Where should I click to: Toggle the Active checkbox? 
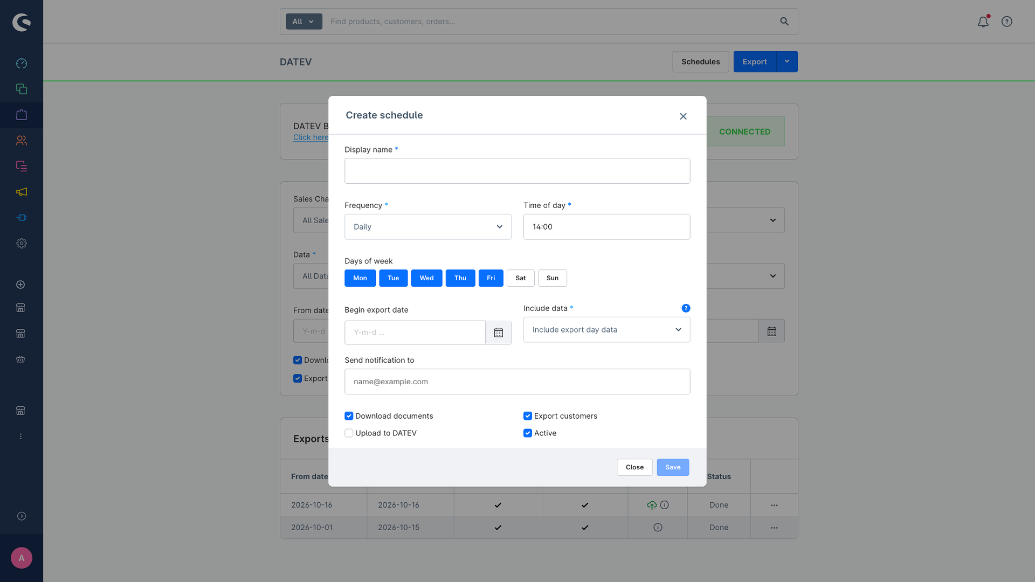[x=528, y=433]
